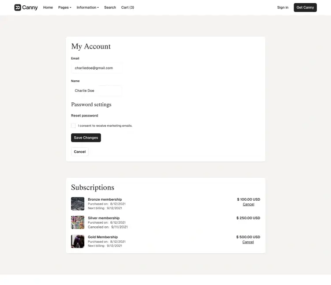The image size is (331, 285).
Task: Click the Canny logo icon
Action: point(18,7)
